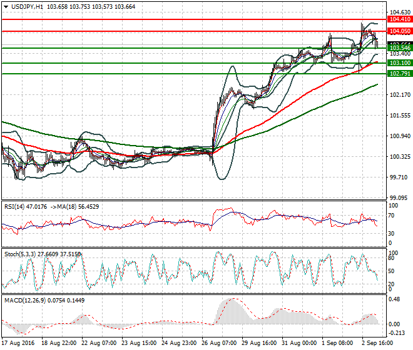Click the 99.095 price scale value
This screenshot has height=350, width=413.
coord(399,198)
